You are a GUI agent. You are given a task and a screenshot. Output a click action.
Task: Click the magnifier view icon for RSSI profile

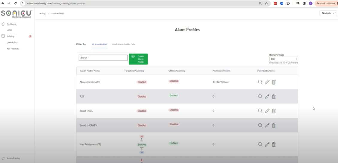260,97
